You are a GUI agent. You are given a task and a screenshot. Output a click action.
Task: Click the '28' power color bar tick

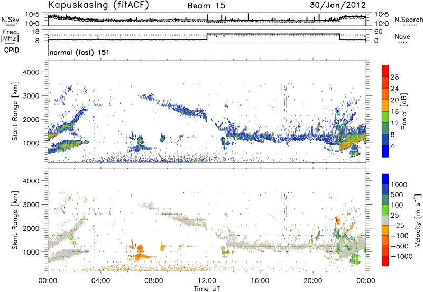(x=394, y=77)
